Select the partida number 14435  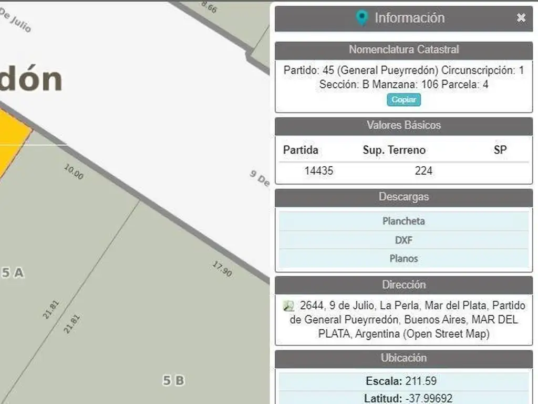pyautogui.click(x=319, y=170)
